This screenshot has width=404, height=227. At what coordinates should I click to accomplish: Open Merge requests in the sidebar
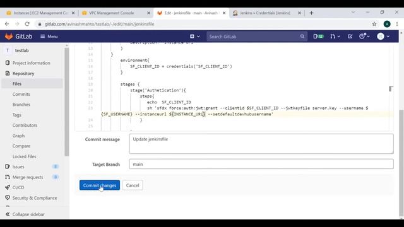28,177
